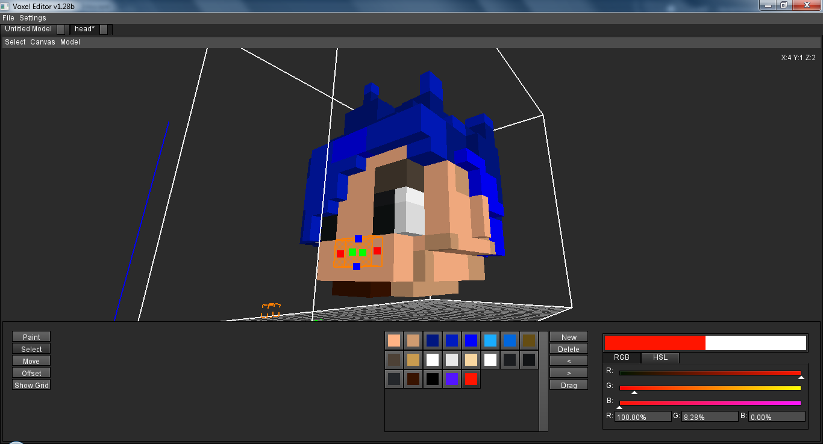Click the < palette button
This screenshot has width=823, height=444.
point(569,361)
